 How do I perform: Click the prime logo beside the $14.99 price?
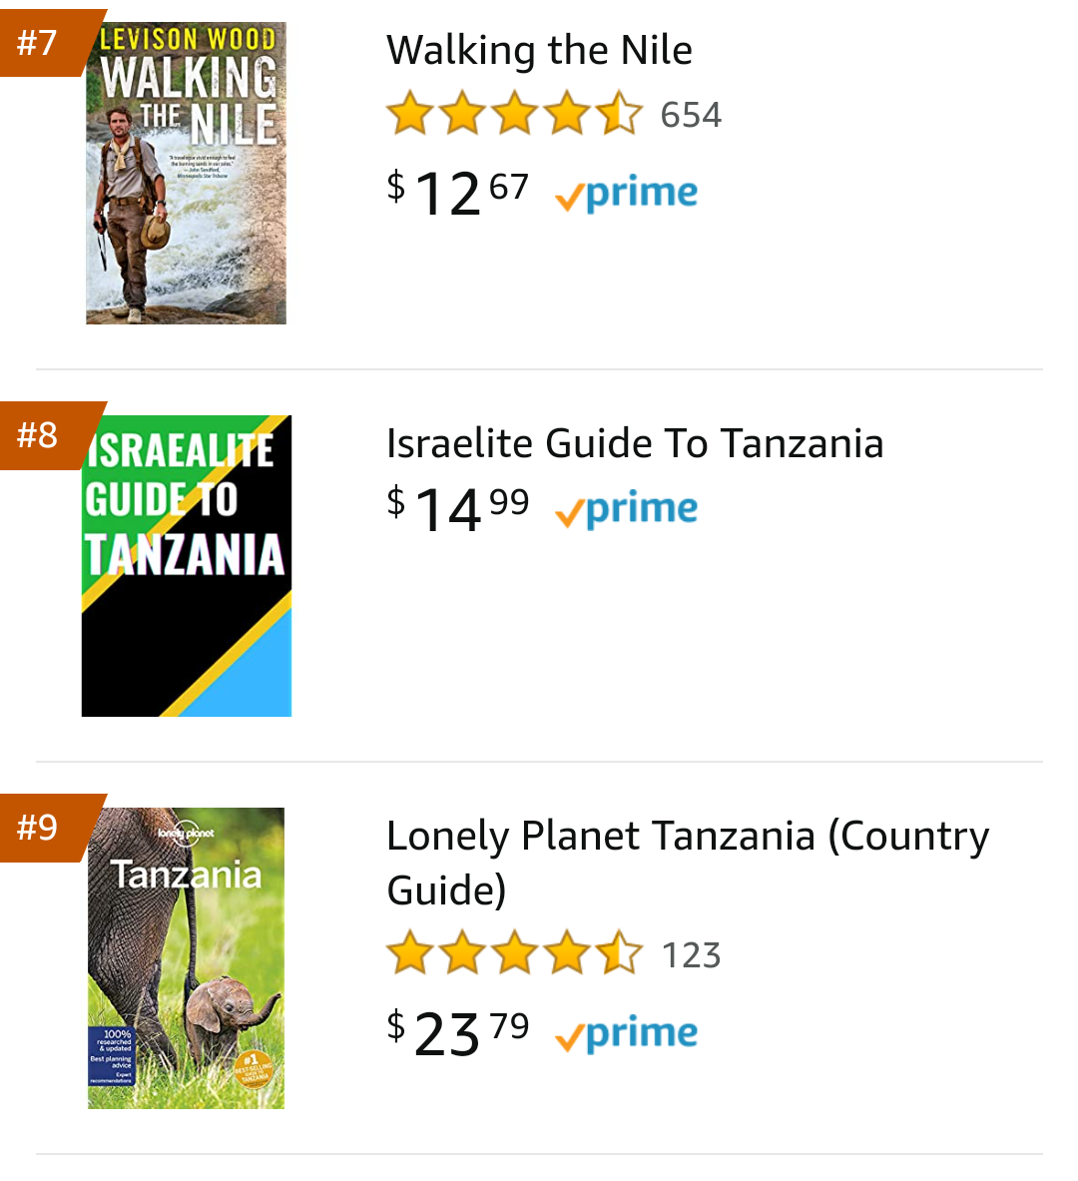pyautogui.click(x=626, y=509)
